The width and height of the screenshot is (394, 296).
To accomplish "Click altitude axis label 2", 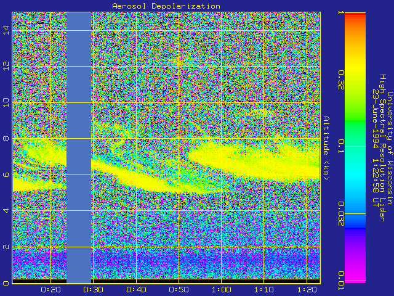I will tap(6, 247).
